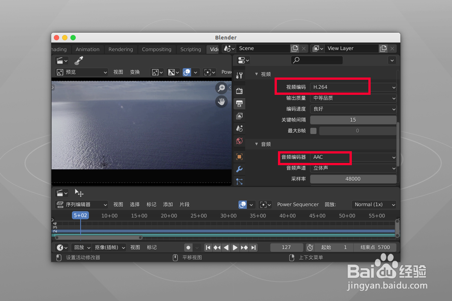Screen dimensions: 452x301
Task: Open the 选择 menu in sequencer
Action: 135,204
